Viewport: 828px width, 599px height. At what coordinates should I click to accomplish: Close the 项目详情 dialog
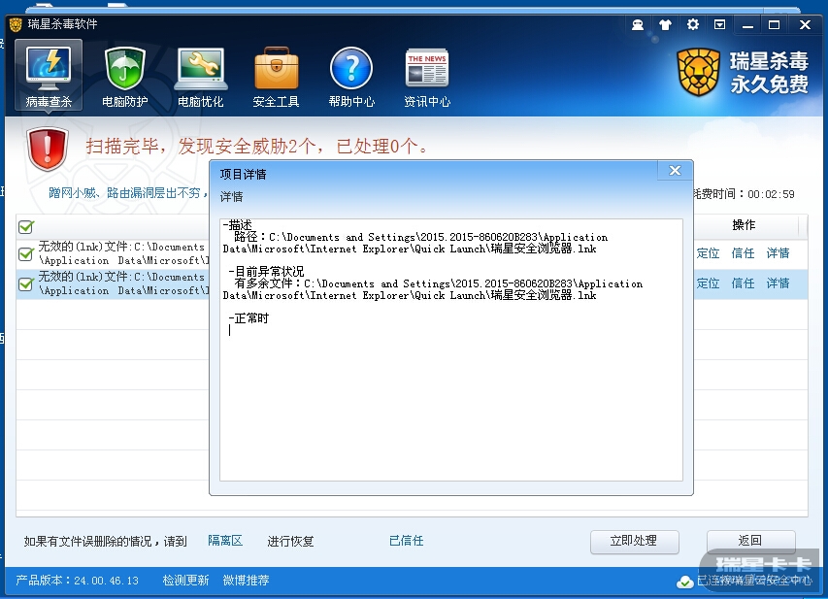coord(675,170)
